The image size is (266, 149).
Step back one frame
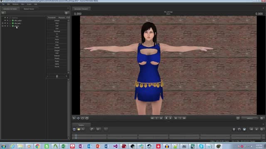[161, 118]
